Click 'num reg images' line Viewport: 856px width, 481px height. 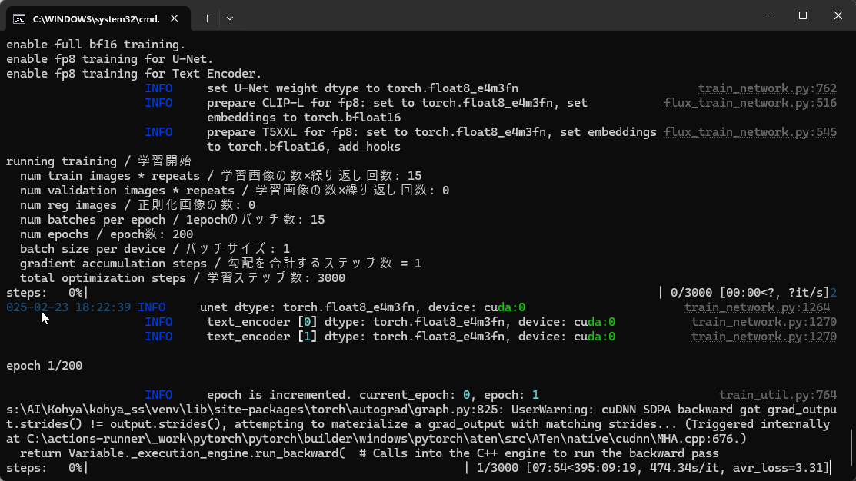tap(138, 205)
